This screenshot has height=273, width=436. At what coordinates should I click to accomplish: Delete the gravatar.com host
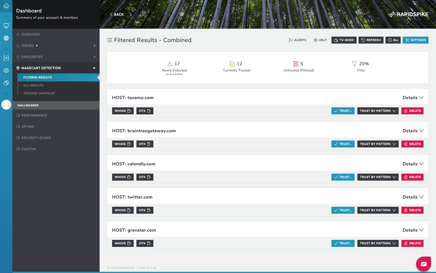(412, 243)
